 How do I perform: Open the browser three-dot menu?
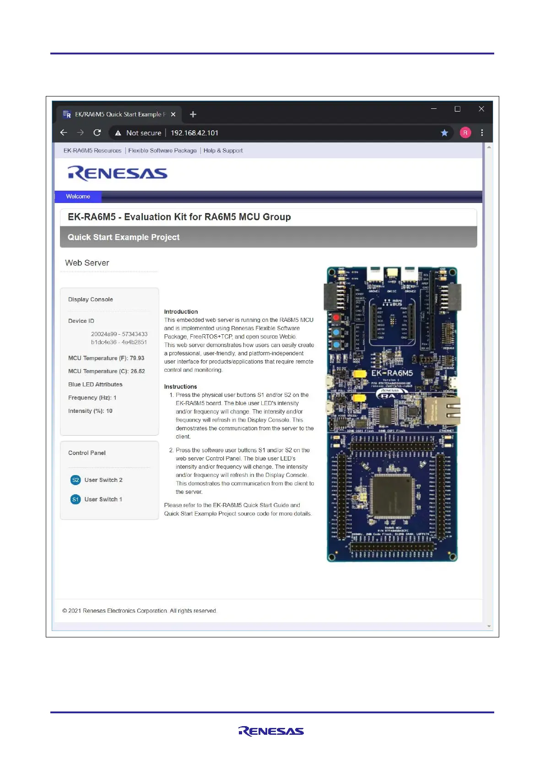click(x=482, y=133)
